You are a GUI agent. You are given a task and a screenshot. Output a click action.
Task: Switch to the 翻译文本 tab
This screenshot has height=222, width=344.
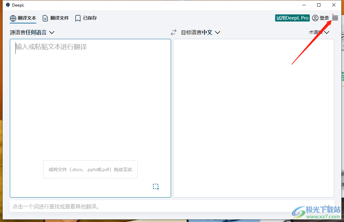[23, 18]
